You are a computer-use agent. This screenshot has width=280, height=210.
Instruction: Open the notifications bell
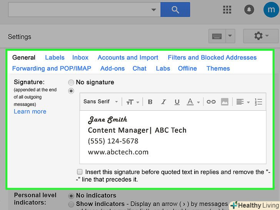click(x=249, y=10)
